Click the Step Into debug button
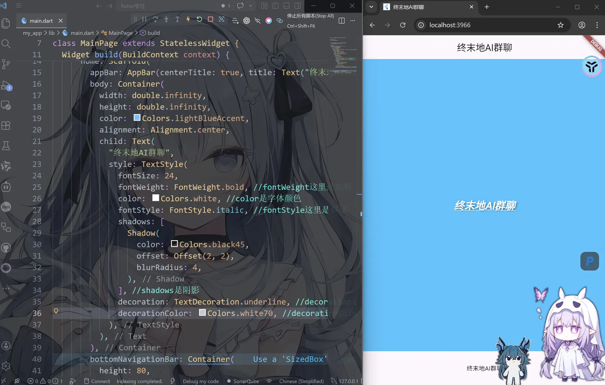The width and height of the screenshot is (605, 385). click(166, 19)
